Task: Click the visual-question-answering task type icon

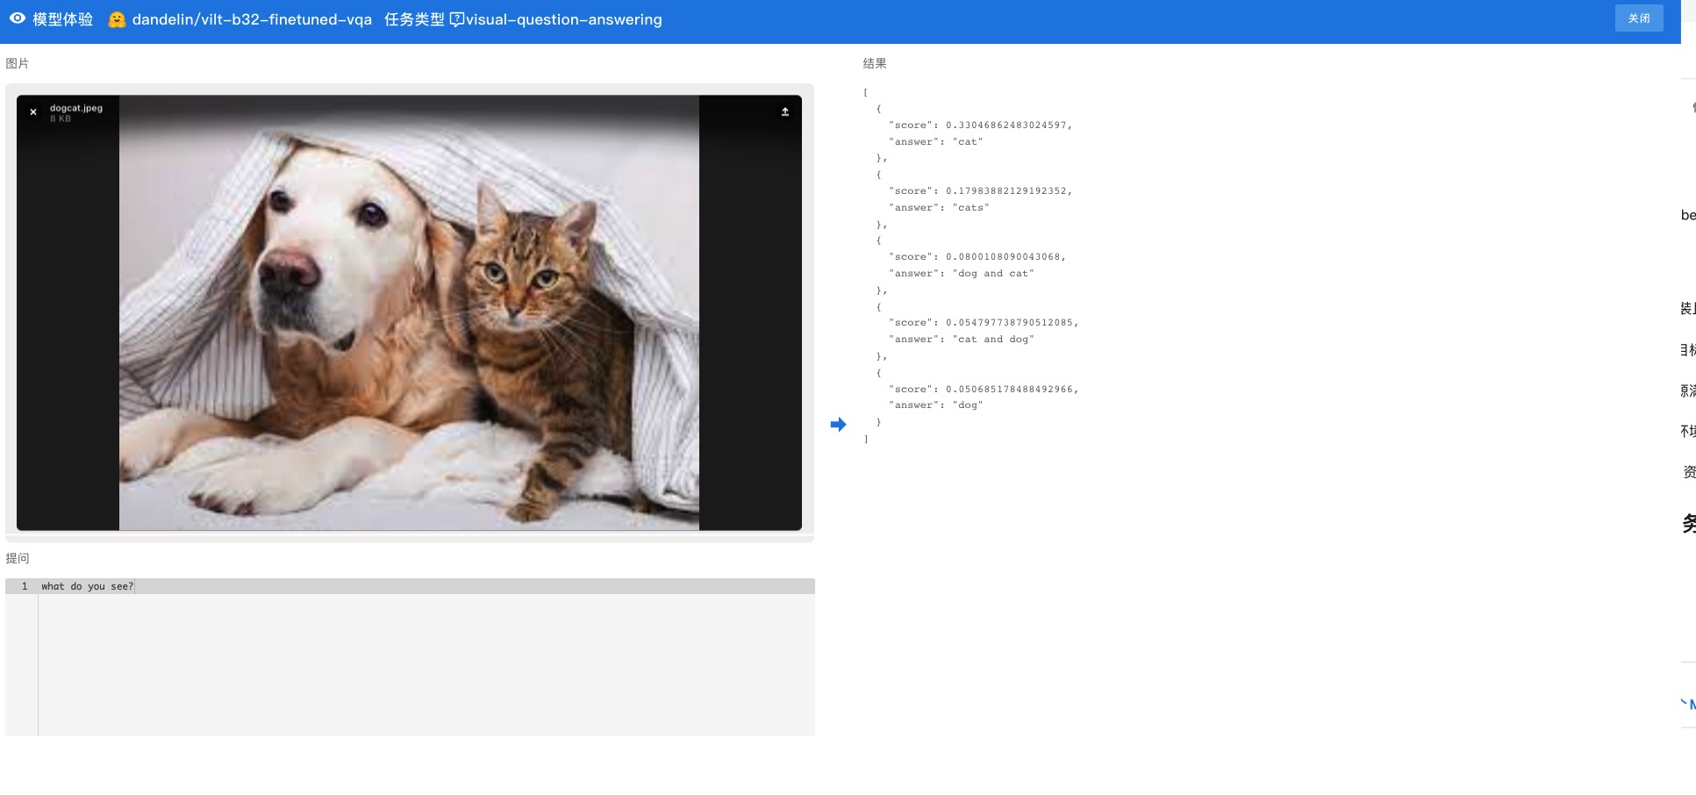Action: pyautogui.click(x=457, y=19)
